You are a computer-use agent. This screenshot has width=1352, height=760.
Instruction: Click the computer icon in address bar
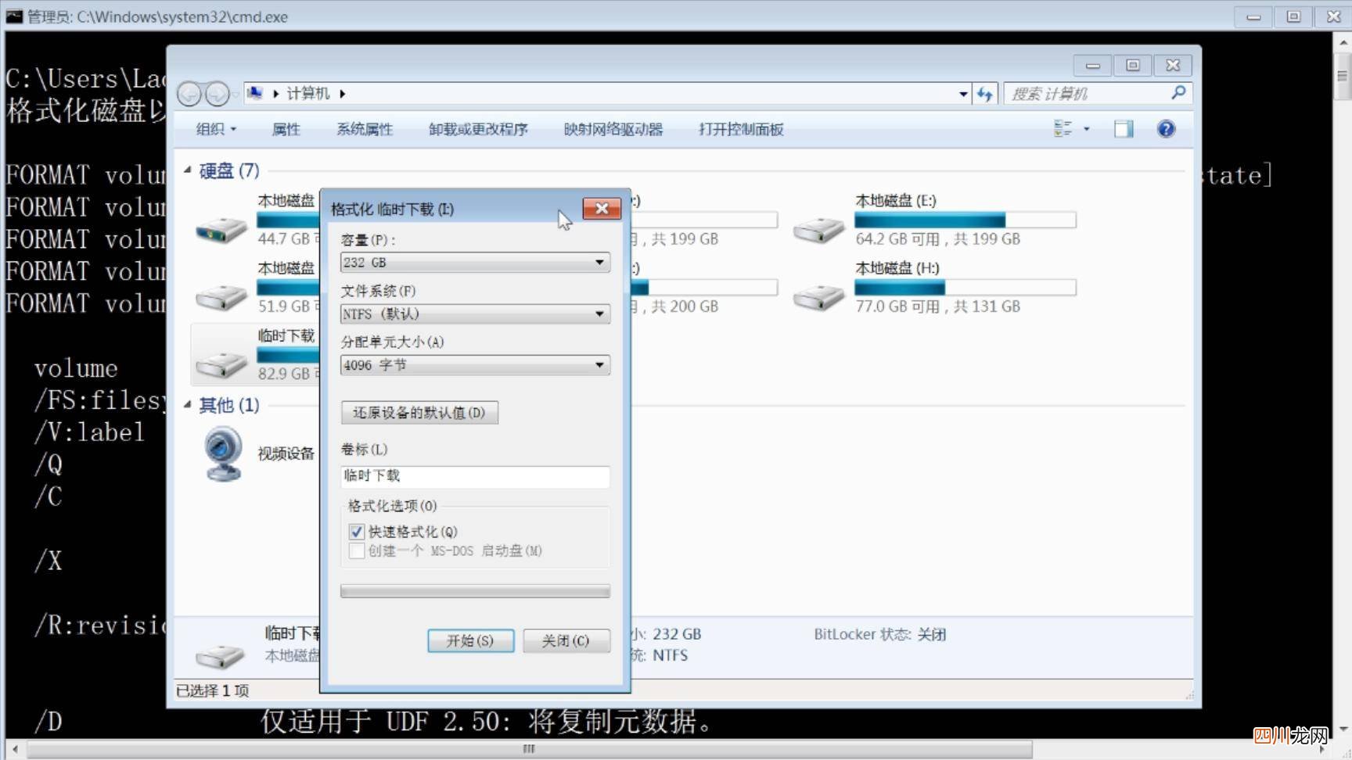[255, 93]
